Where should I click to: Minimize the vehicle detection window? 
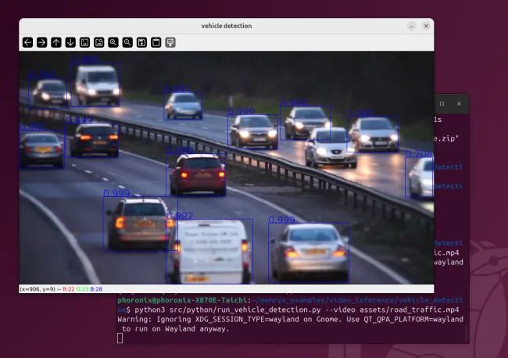[x=411, y=27]
